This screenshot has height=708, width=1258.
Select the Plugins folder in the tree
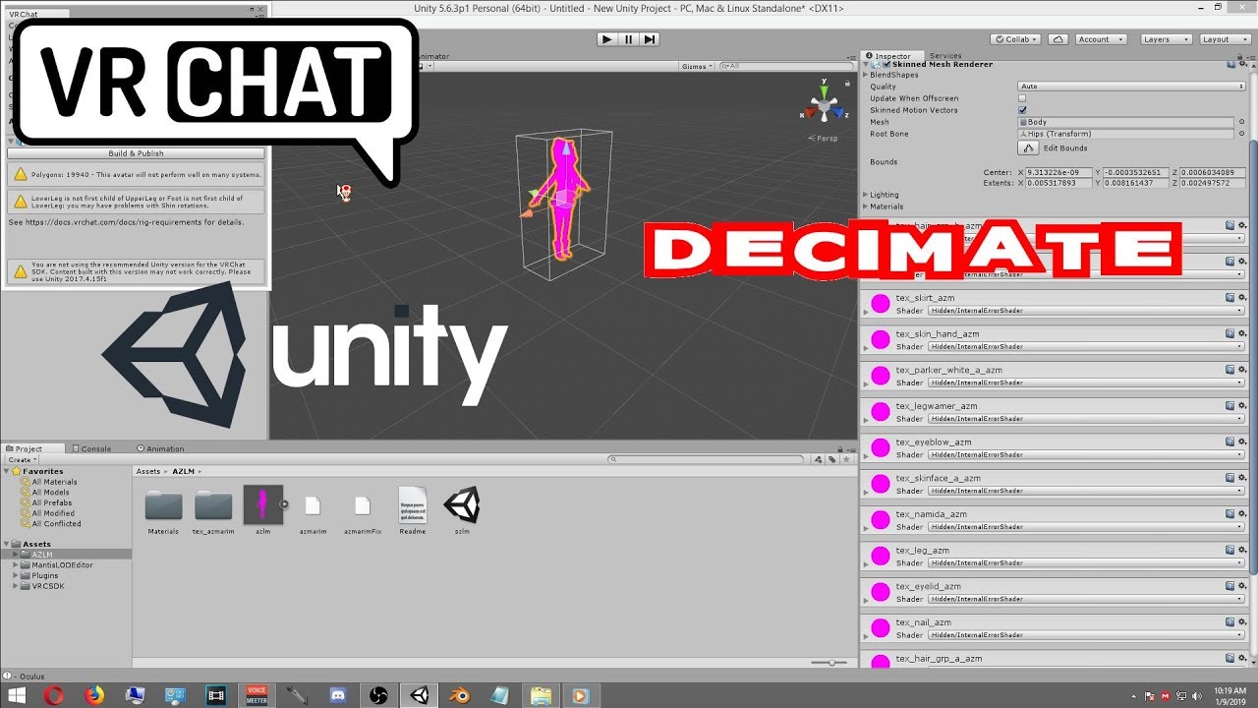tap(45, 575)
